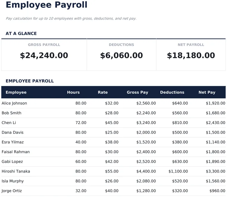
Task: Click Jorge Ortiz's hours value 32.00
Action: [81, 191]
